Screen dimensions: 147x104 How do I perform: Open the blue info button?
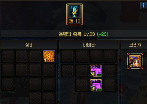tap(143, 6)
